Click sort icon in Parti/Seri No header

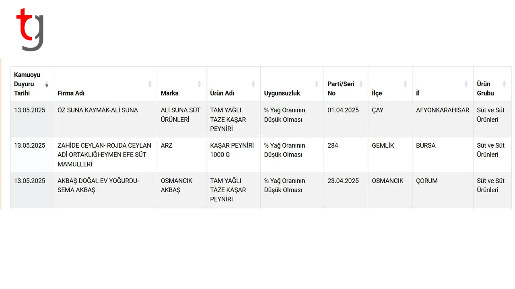(361, 84)
